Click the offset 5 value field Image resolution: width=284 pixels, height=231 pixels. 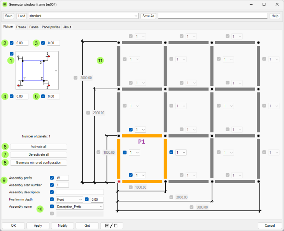click(x=53, y=96)
